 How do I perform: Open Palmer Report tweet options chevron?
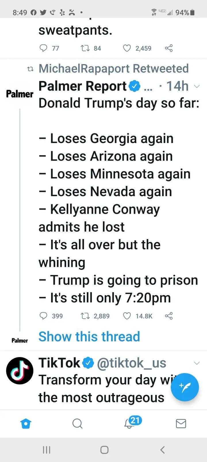tap(197, 86)
